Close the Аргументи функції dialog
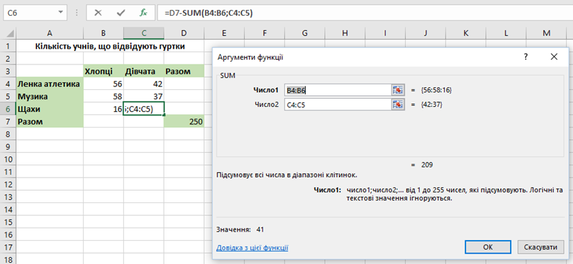Viewport: 573px width, 264px height. [554, 57]
